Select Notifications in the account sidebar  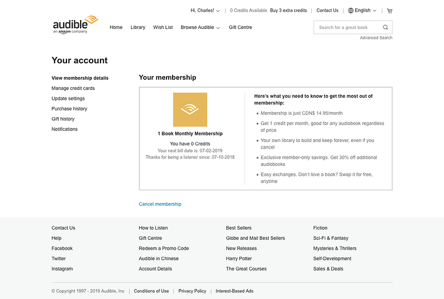click(64, 129)
